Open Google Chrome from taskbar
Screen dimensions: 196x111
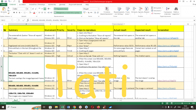[x=74, y=107]
